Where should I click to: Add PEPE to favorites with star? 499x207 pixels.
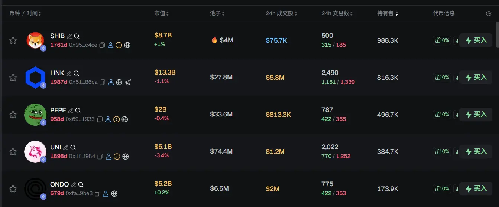[13, 115]
